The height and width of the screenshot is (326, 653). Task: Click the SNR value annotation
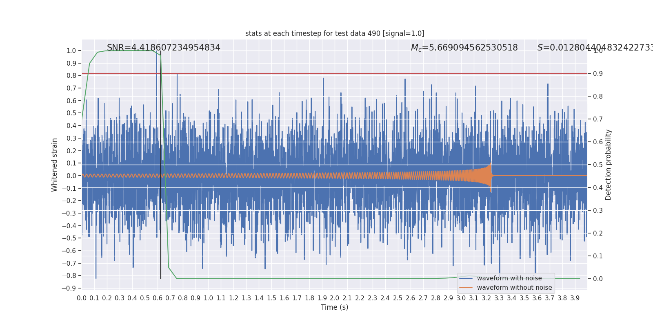pyautogui.click(x=163, y=48)
